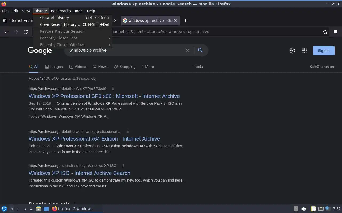Click the Google logo
The image size is (342, 213).
click(40, 51)
